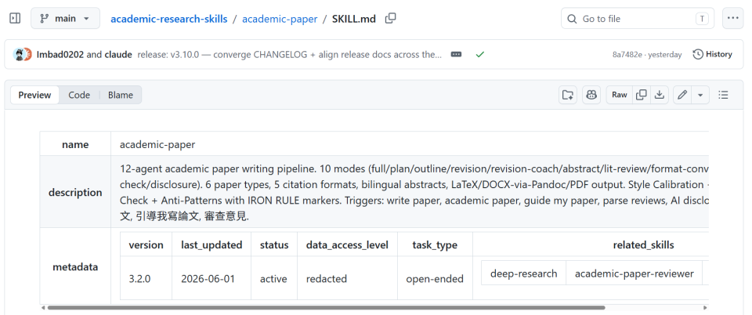Open the file History
Viewport: 752px width, 315px height.
[713, 54]
